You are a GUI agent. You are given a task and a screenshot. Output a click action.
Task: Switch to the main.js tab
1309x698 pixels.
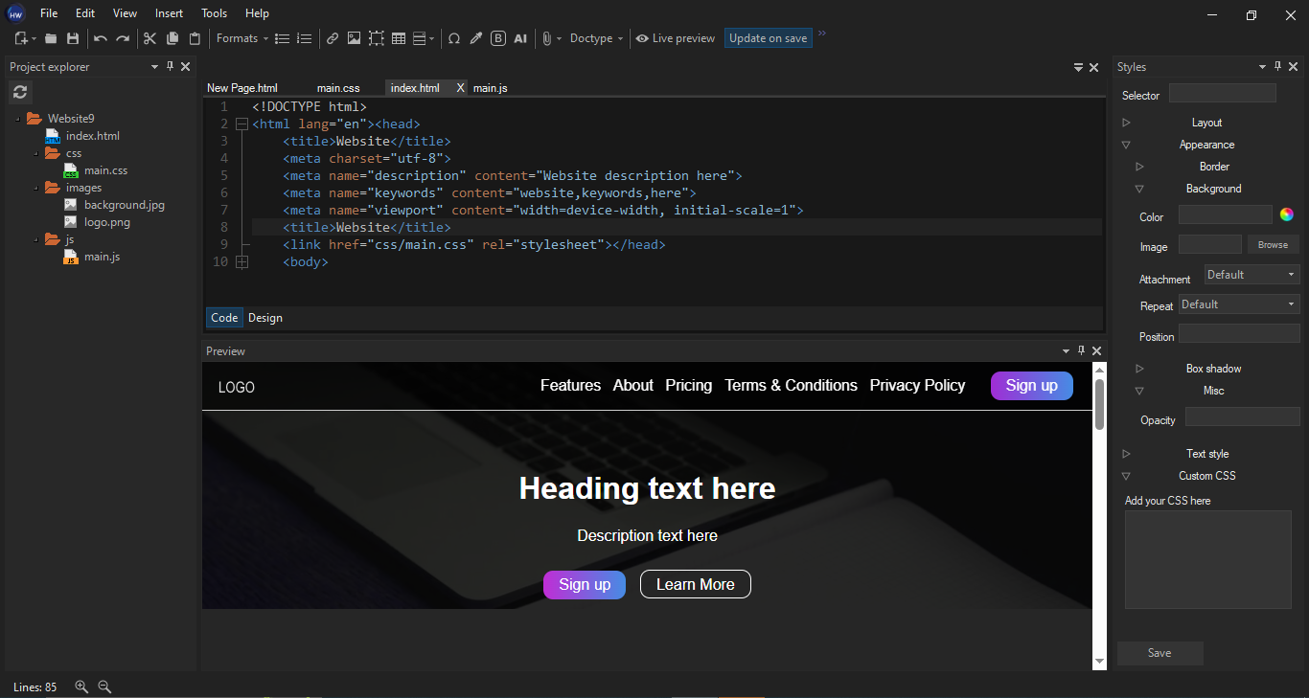pos(490,88)
